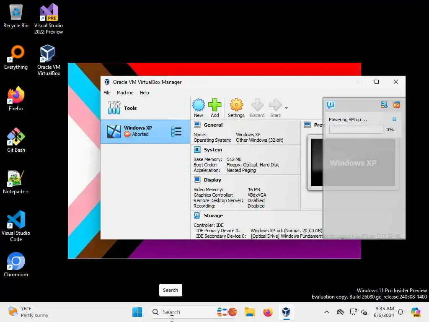Show hidden system tray icons chevron
This screenshot has height=322, width=429.
[x=327, y=312]
